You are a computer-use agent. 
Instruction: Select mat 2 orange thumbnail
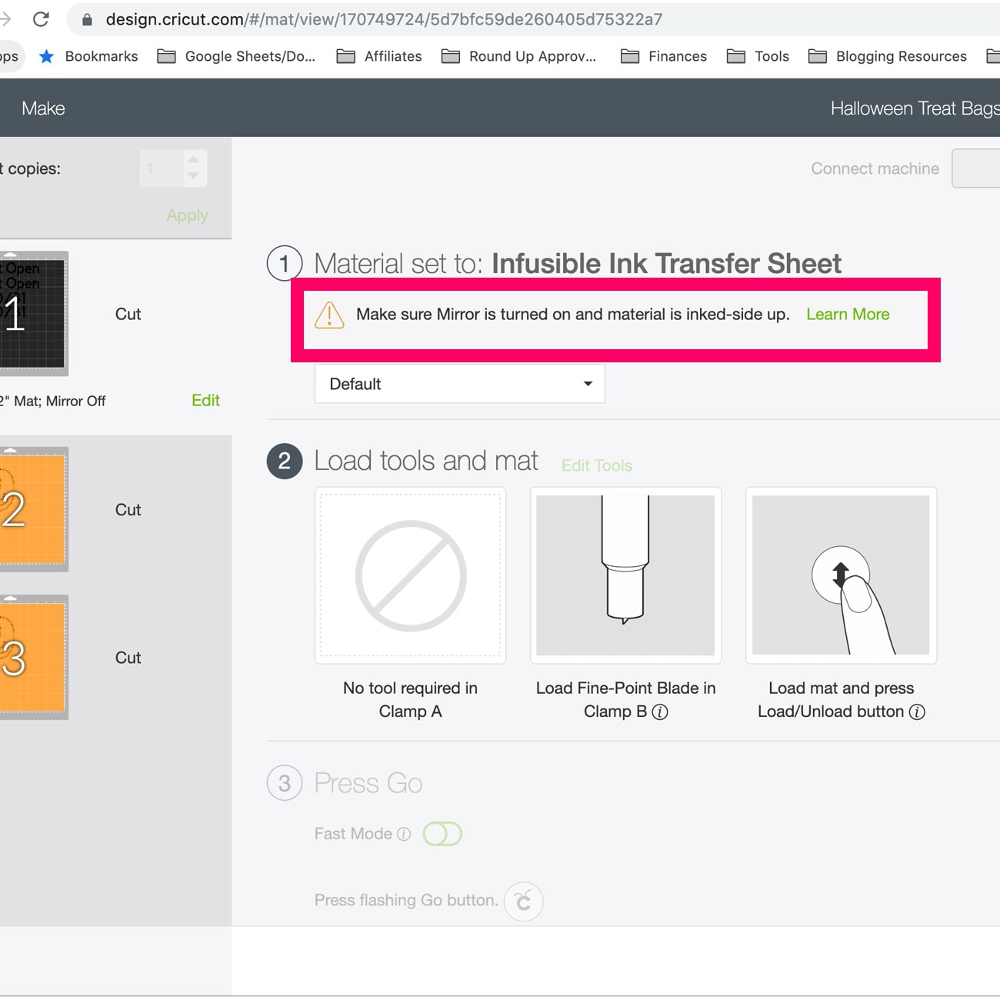33,509
